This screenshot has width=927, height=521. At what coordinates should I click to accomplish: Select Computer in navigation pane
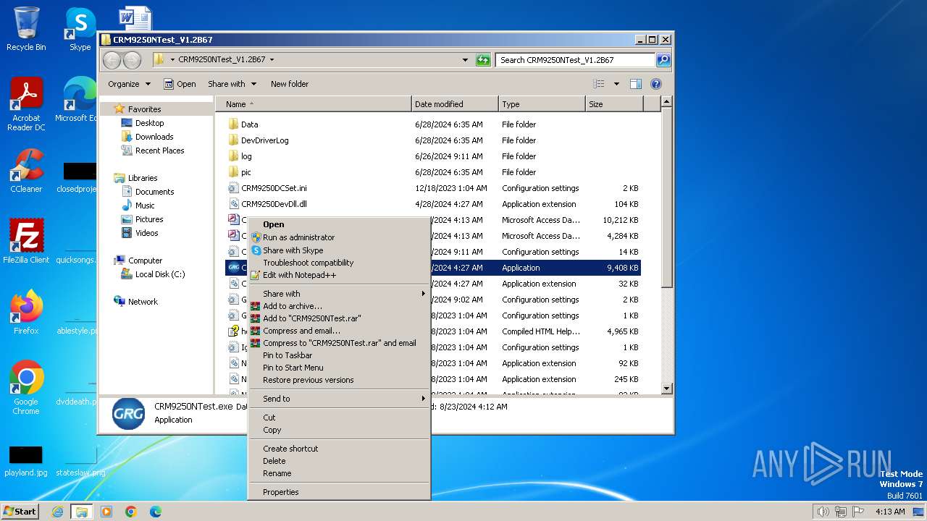coord(145,260)
